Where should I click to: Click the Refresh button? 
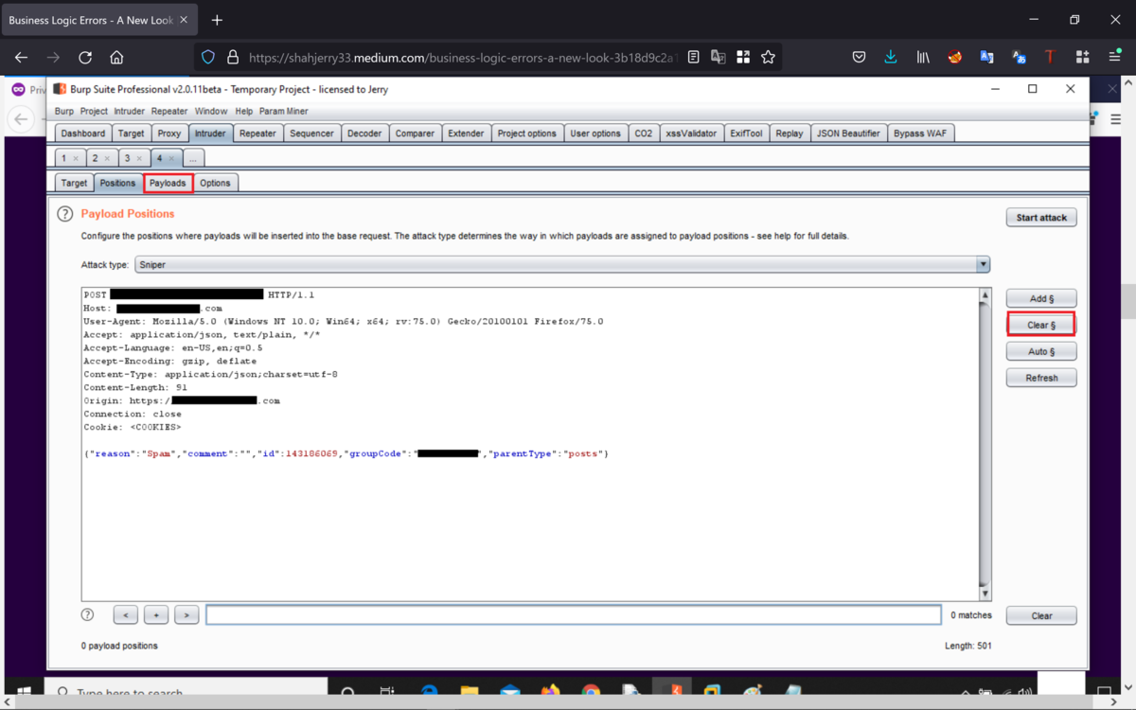pos(1041,378)
